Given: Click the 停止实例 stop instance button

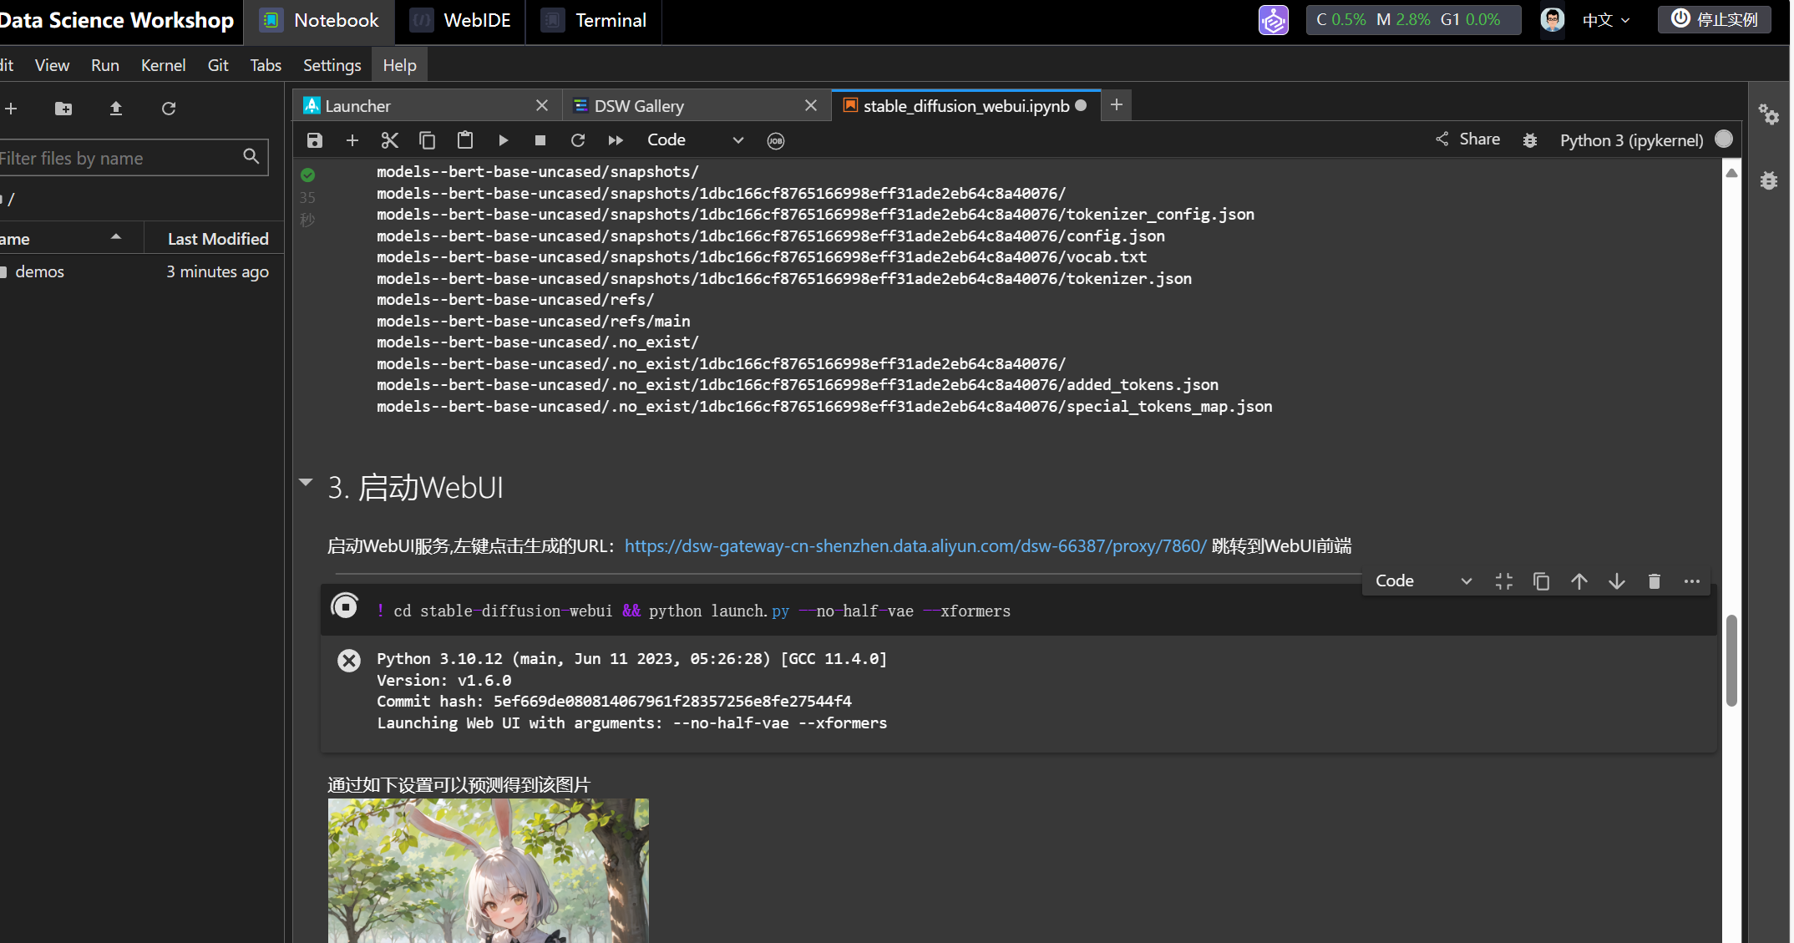Looking at the screenshot, I should pos(1715,20).
